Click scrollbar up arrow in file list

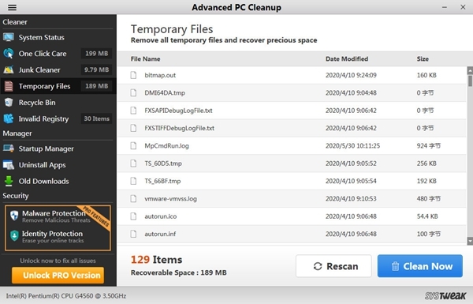pos(470,71)
